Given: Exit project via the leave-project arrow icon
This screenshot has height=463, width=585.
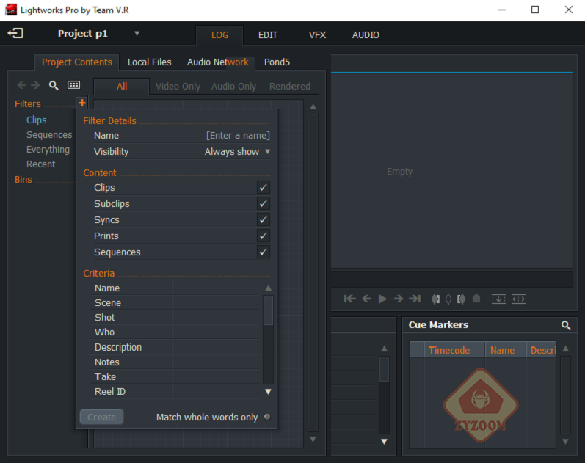Looking at the screenshot, I should [15, 34].
